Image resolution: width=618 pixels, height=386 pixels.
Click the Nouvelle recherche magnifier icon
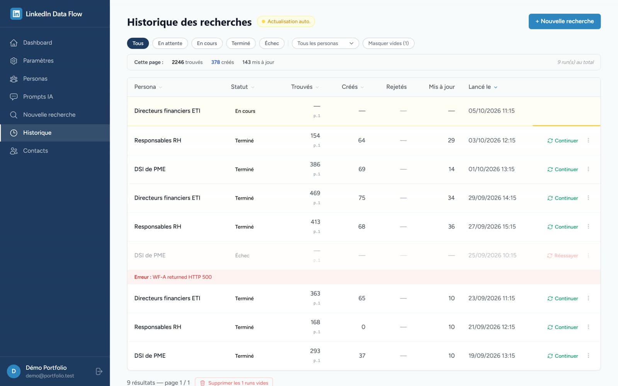(x=14, y=115)
